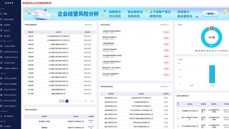Open the 已招商企业管理 icon in sidebar
The width and height of the screenshot is (229, 129).
click(1, 46)
